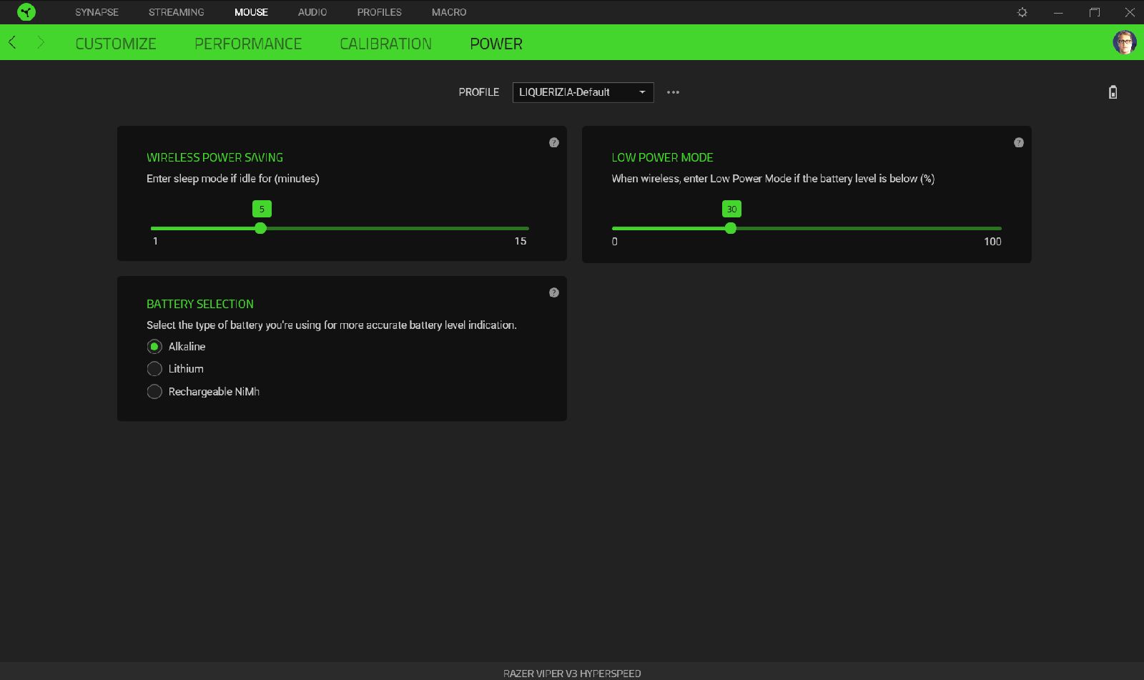Select the Power subtab

(x=496, y=44)
